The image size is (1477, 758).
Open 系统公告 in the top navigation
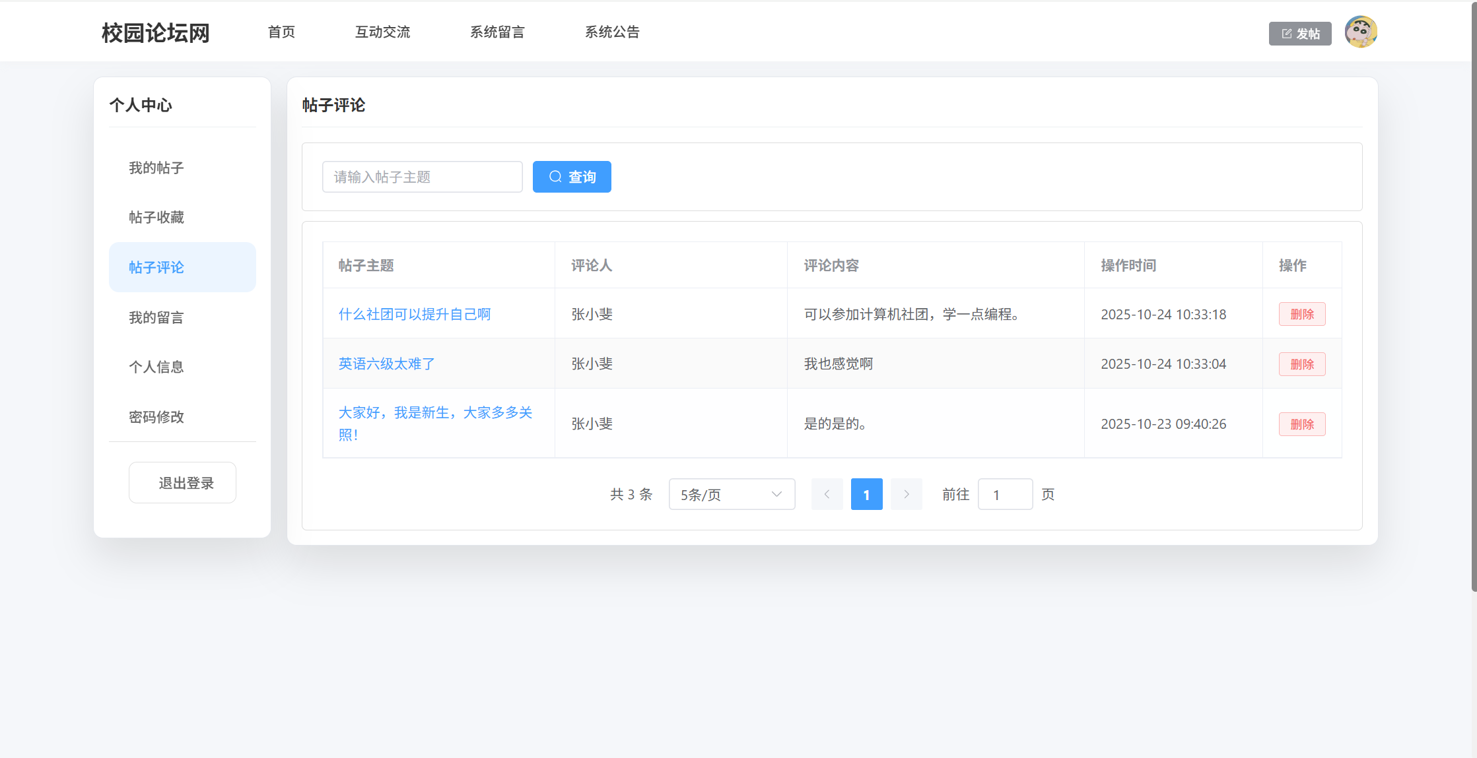coord(612,32)
